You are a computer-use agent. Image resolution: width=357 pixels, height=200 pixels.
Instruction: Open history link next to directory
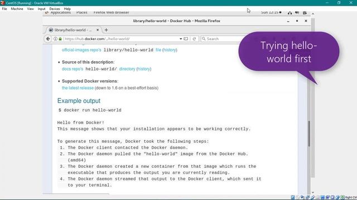pyautogui.click(x=144, y=69)
